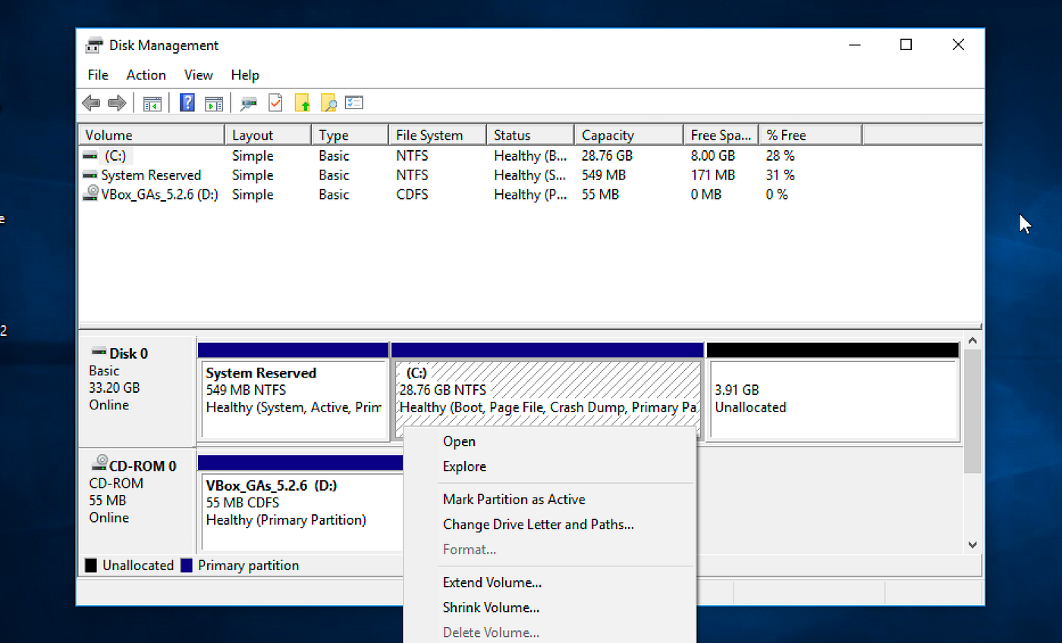The width and height of the screenshot is (1062, 643).
Task: Open the View menu
Action: pos(198,74)
